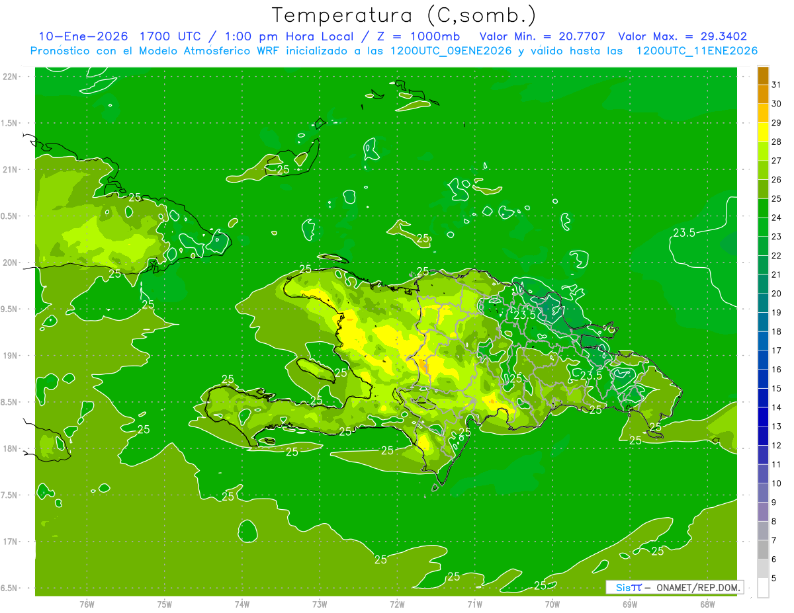Click the 76W longitude label
This screenshot has height=613, width=794.
tap(87, 604)
